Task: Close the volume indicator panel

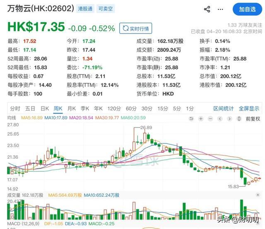Action: (x=258, y=195)
